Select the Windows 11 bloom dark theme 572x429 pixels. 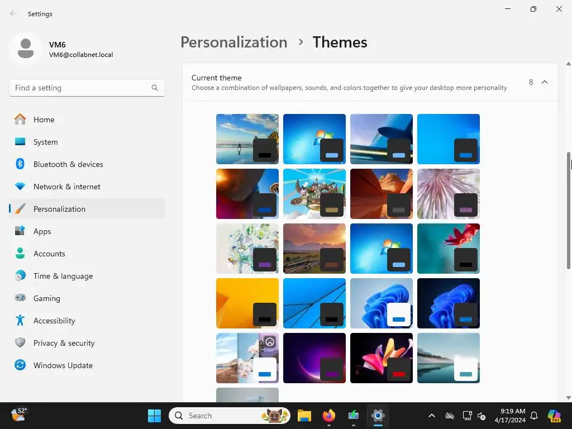(x=449, y=303)
